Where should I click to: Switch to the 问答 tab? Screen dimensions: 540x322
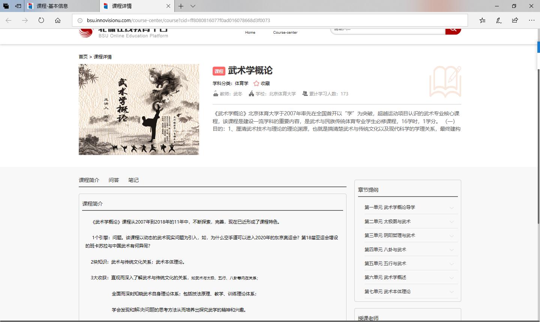pos(114,180)
